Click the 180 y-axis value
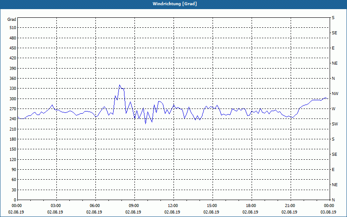The width and height of the screenshot is (347, 217). (13, 139)
